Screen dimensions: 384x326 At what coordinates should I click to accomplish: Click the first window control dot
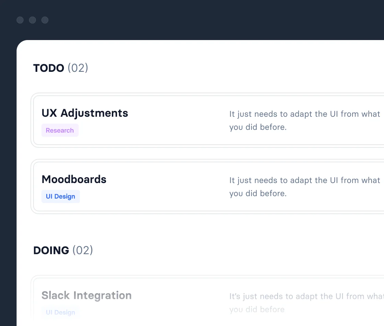pos(20,20)
